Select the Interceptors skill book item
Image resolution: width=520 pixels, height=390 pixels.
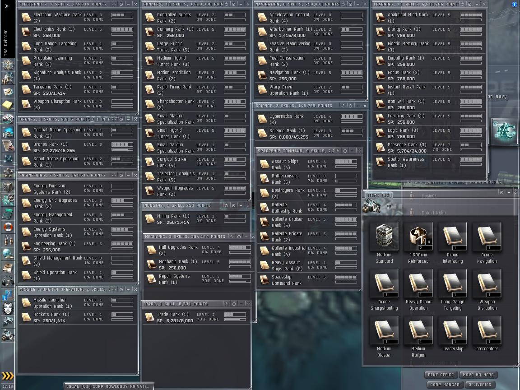pyautogui.click(x=487, y=330)
